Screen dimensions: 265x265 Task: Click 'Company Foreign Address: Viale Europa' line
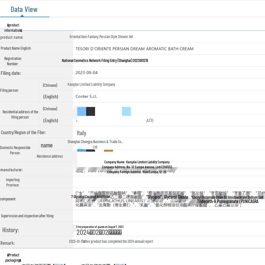[x=137, y=172]
